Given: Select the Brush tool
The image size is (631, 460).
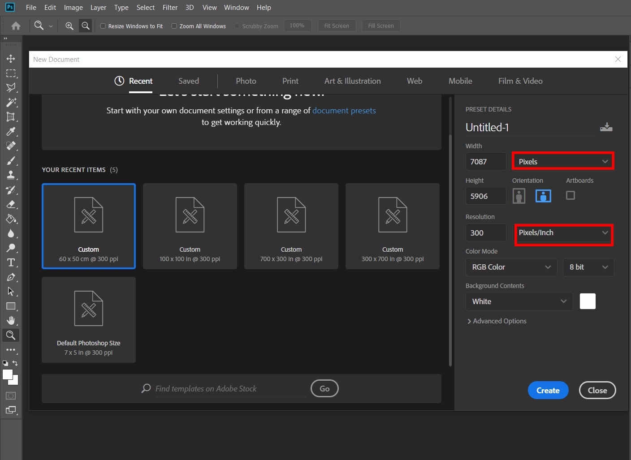Looking at the screenshot, I should [11, 161].
